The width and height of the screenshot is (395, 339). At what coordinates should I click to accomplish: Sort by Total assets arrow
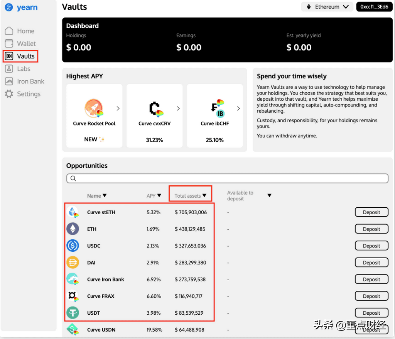pos(204,195)
